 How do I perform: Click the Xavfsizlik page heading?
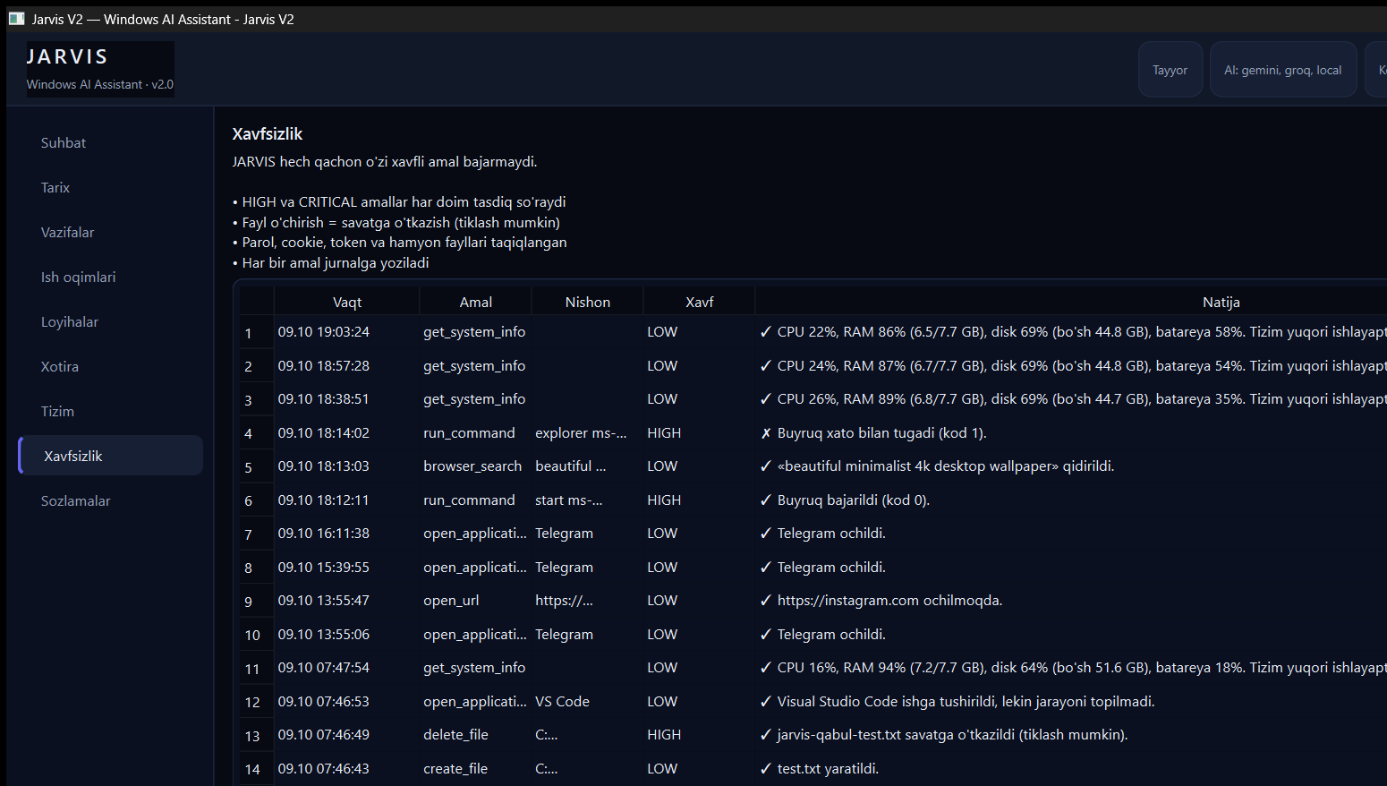tap(268, 134)
